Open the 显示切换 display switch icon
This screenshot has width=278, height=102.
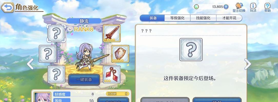click(239, 7)
